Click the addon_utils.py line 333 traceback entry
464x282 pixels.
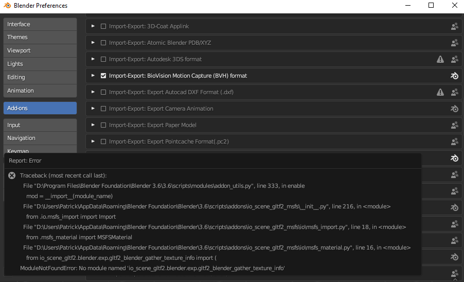(164, 186)
